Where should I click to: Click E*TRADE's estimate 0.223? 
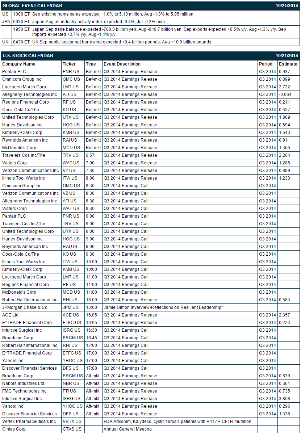click(284, 323)
